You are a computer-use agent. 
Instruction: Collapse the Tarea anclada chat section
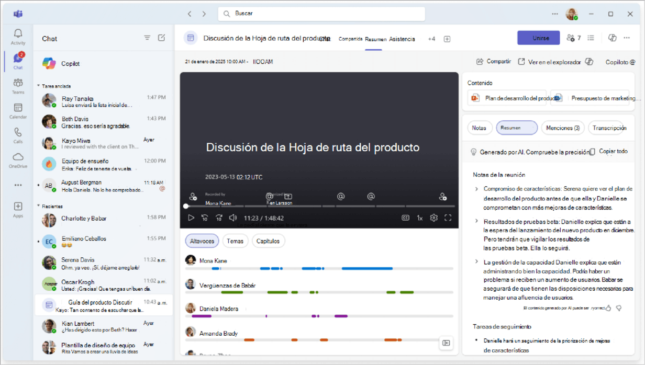point(38,86)
